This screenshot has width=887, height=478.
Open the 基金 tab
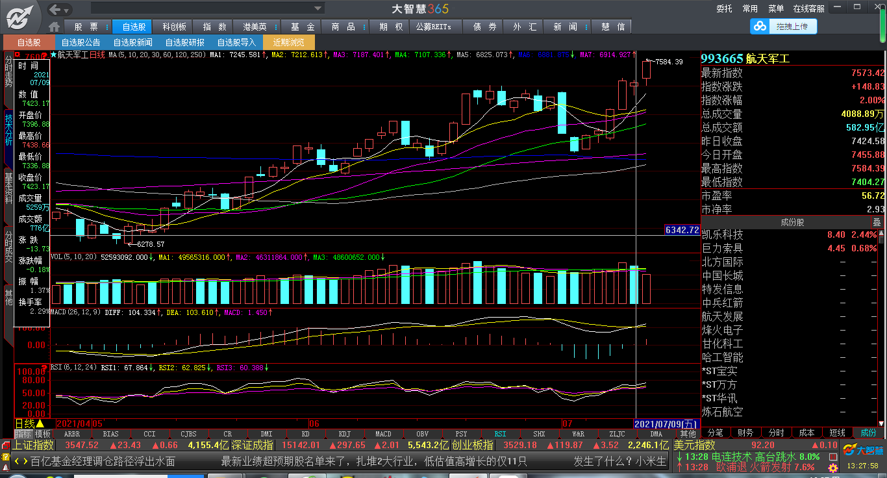303,27
